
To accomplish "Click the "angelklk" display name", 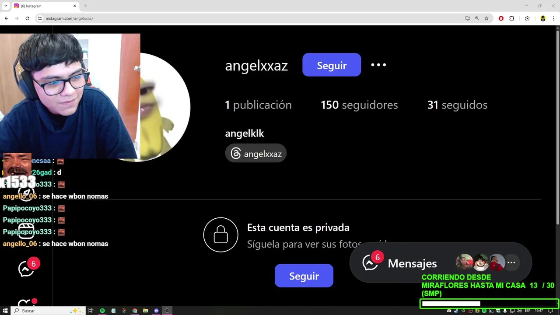I will (245, 133).
